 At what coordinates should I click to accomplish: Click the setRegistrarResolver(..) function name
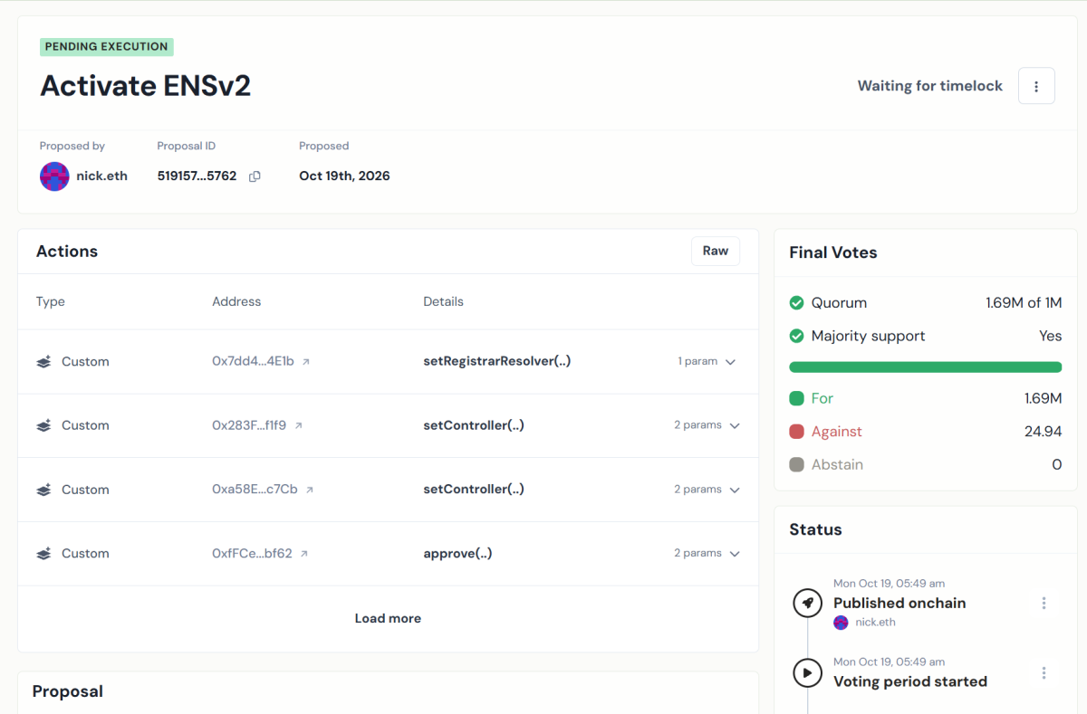497,362
